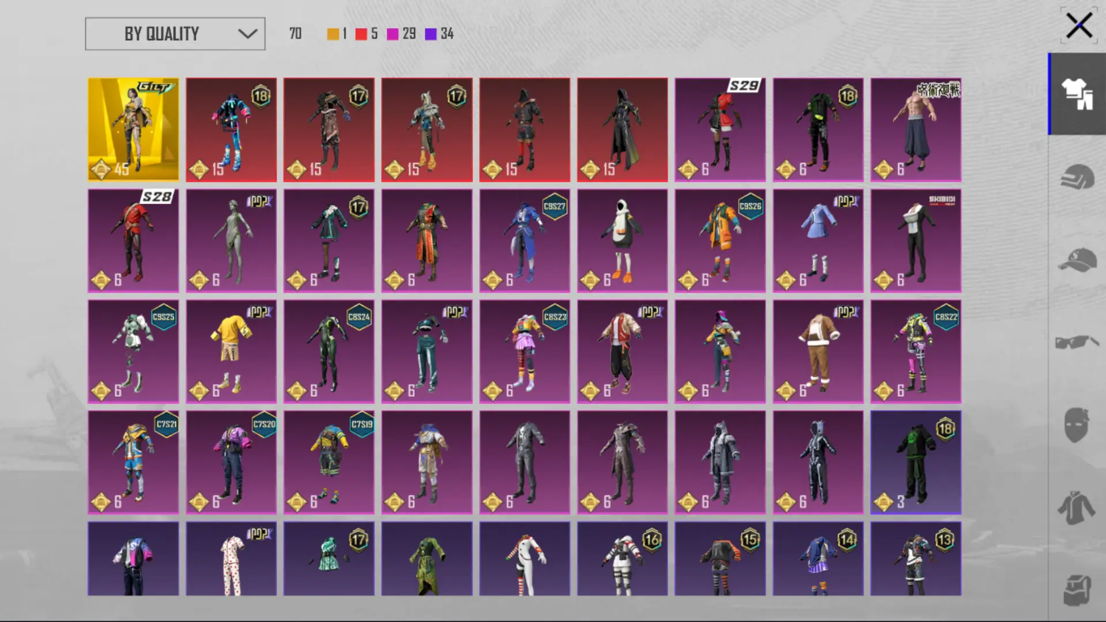The image size is (1106, 622).
Task: Open the outfits category tab
Action: (x=1077, y=94)
